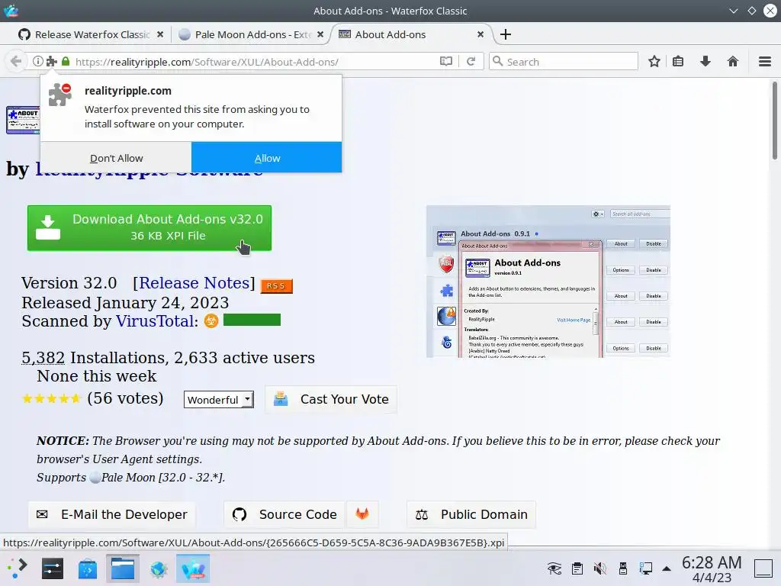Screen dimensions: 781x586
Task: Click E-Mail the Developer button
Action: (x=111, y=514)
